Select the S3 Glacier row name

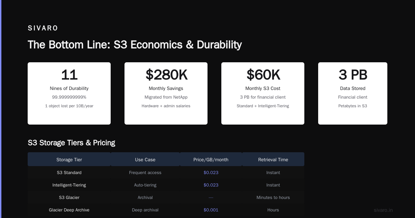69,198
